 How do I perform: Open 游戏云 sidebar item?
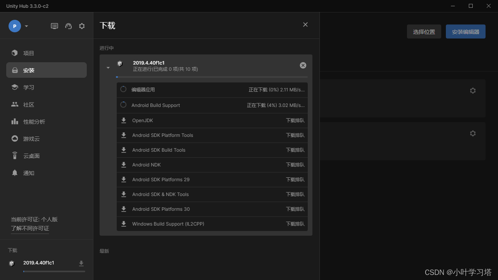click(x=46, y=139)
